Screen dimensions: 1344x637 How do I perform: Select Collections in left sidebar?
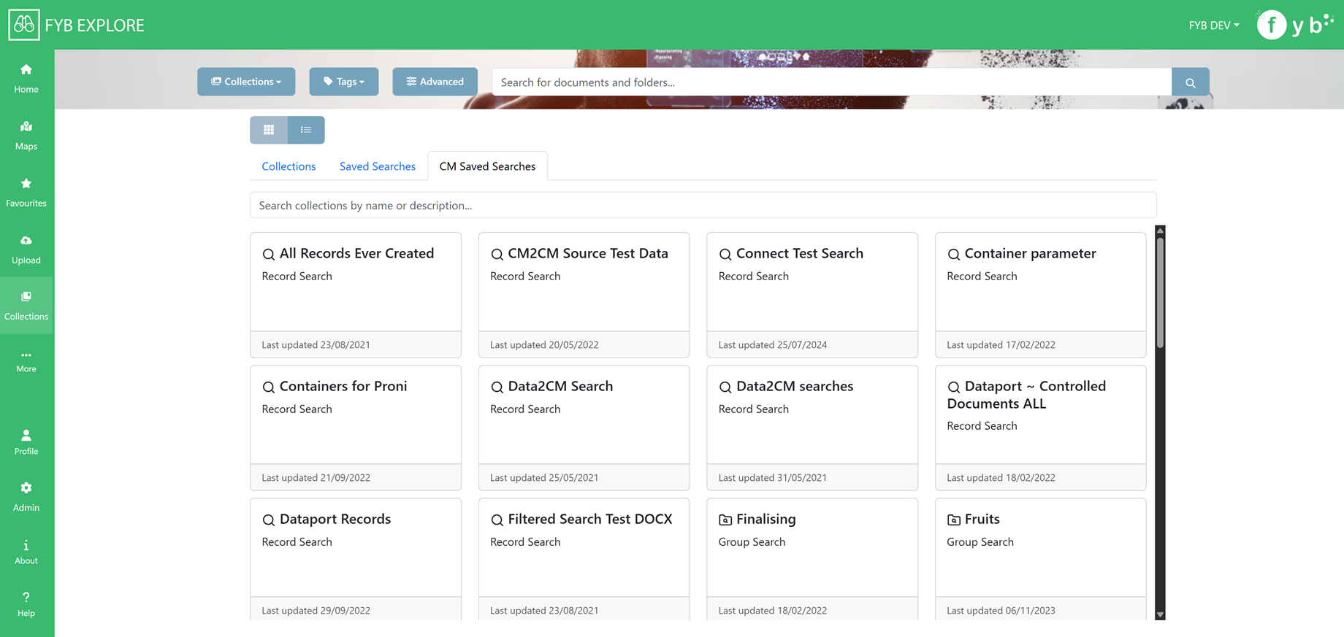tap(26, 305)
